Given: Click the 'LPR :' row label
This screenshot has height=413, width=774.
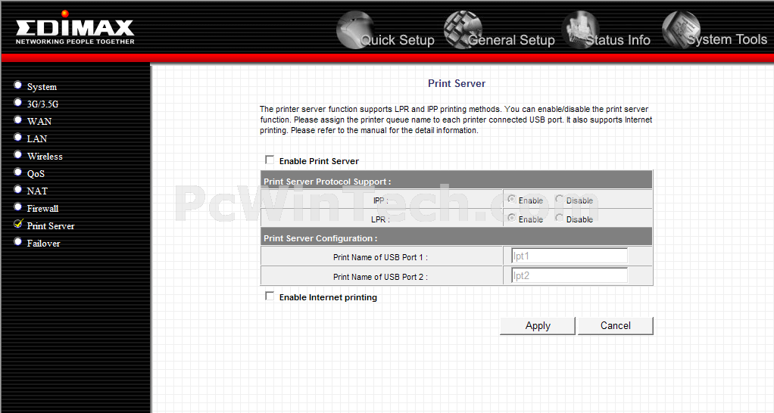Looking at the screenshot, I should 380,219.
